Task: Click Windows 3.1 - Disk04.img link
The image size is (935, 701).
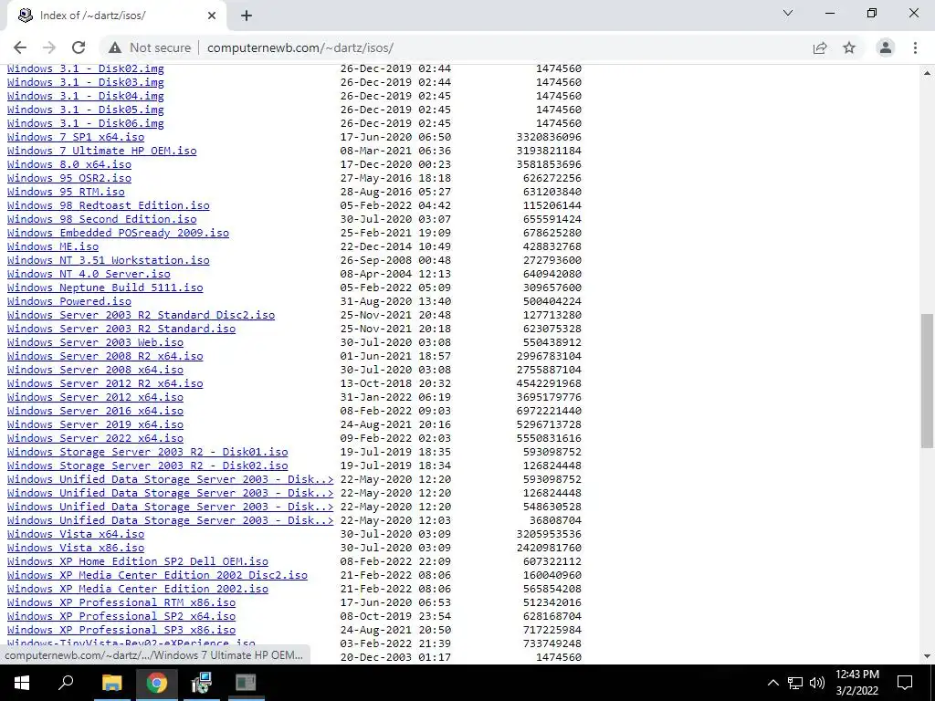Action: coord(85,96)
